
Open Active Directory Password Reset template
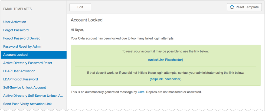tap(28, 63)
